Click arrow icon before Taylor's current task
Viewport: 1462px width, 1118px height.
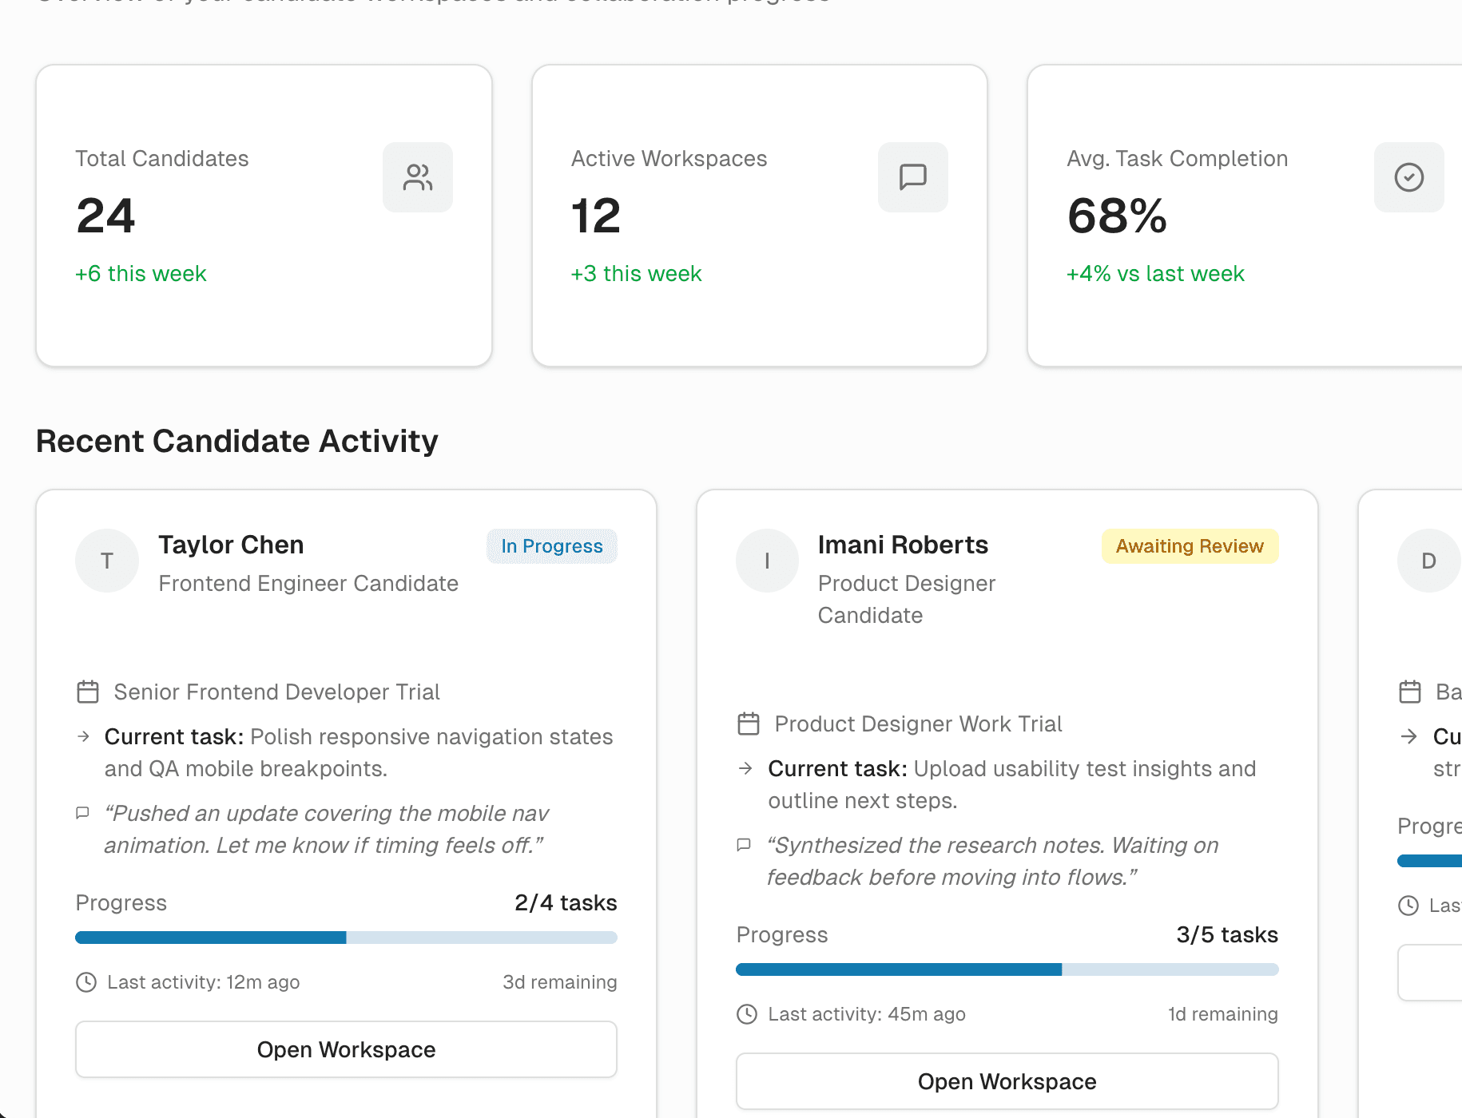(x=83, y=736)
